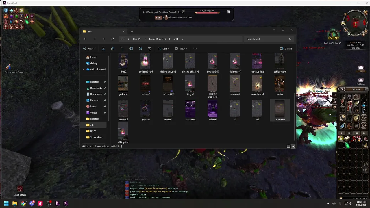Click the file list vertical scrollbar

(x=295, y=117)
